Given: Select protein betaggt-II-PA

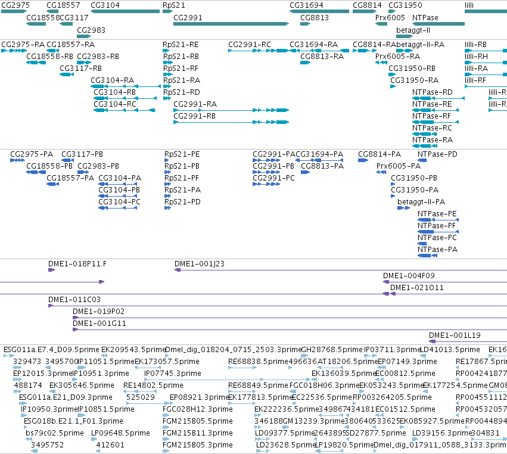Looking at the screenshot, I should (404, 208).
